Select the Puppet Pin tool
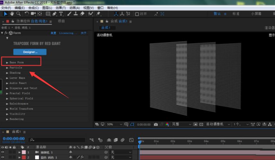The width and height of the screenshot is (275, 160). coord(98,14)
